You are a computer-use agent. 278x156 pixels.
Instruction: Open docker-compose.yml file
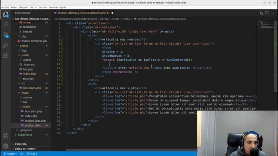(34, 41)
